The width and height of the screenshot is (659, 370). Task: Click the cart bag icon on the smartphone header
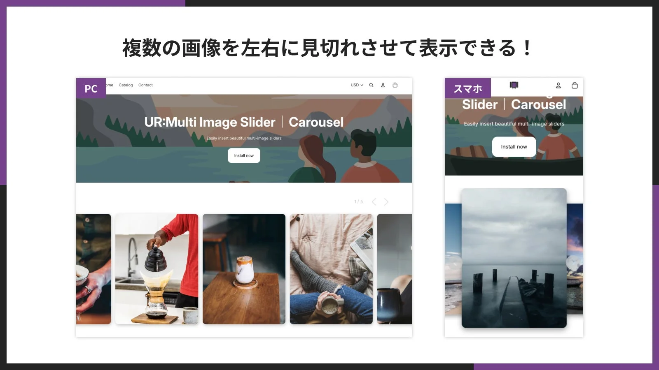(x=575, y=86)
